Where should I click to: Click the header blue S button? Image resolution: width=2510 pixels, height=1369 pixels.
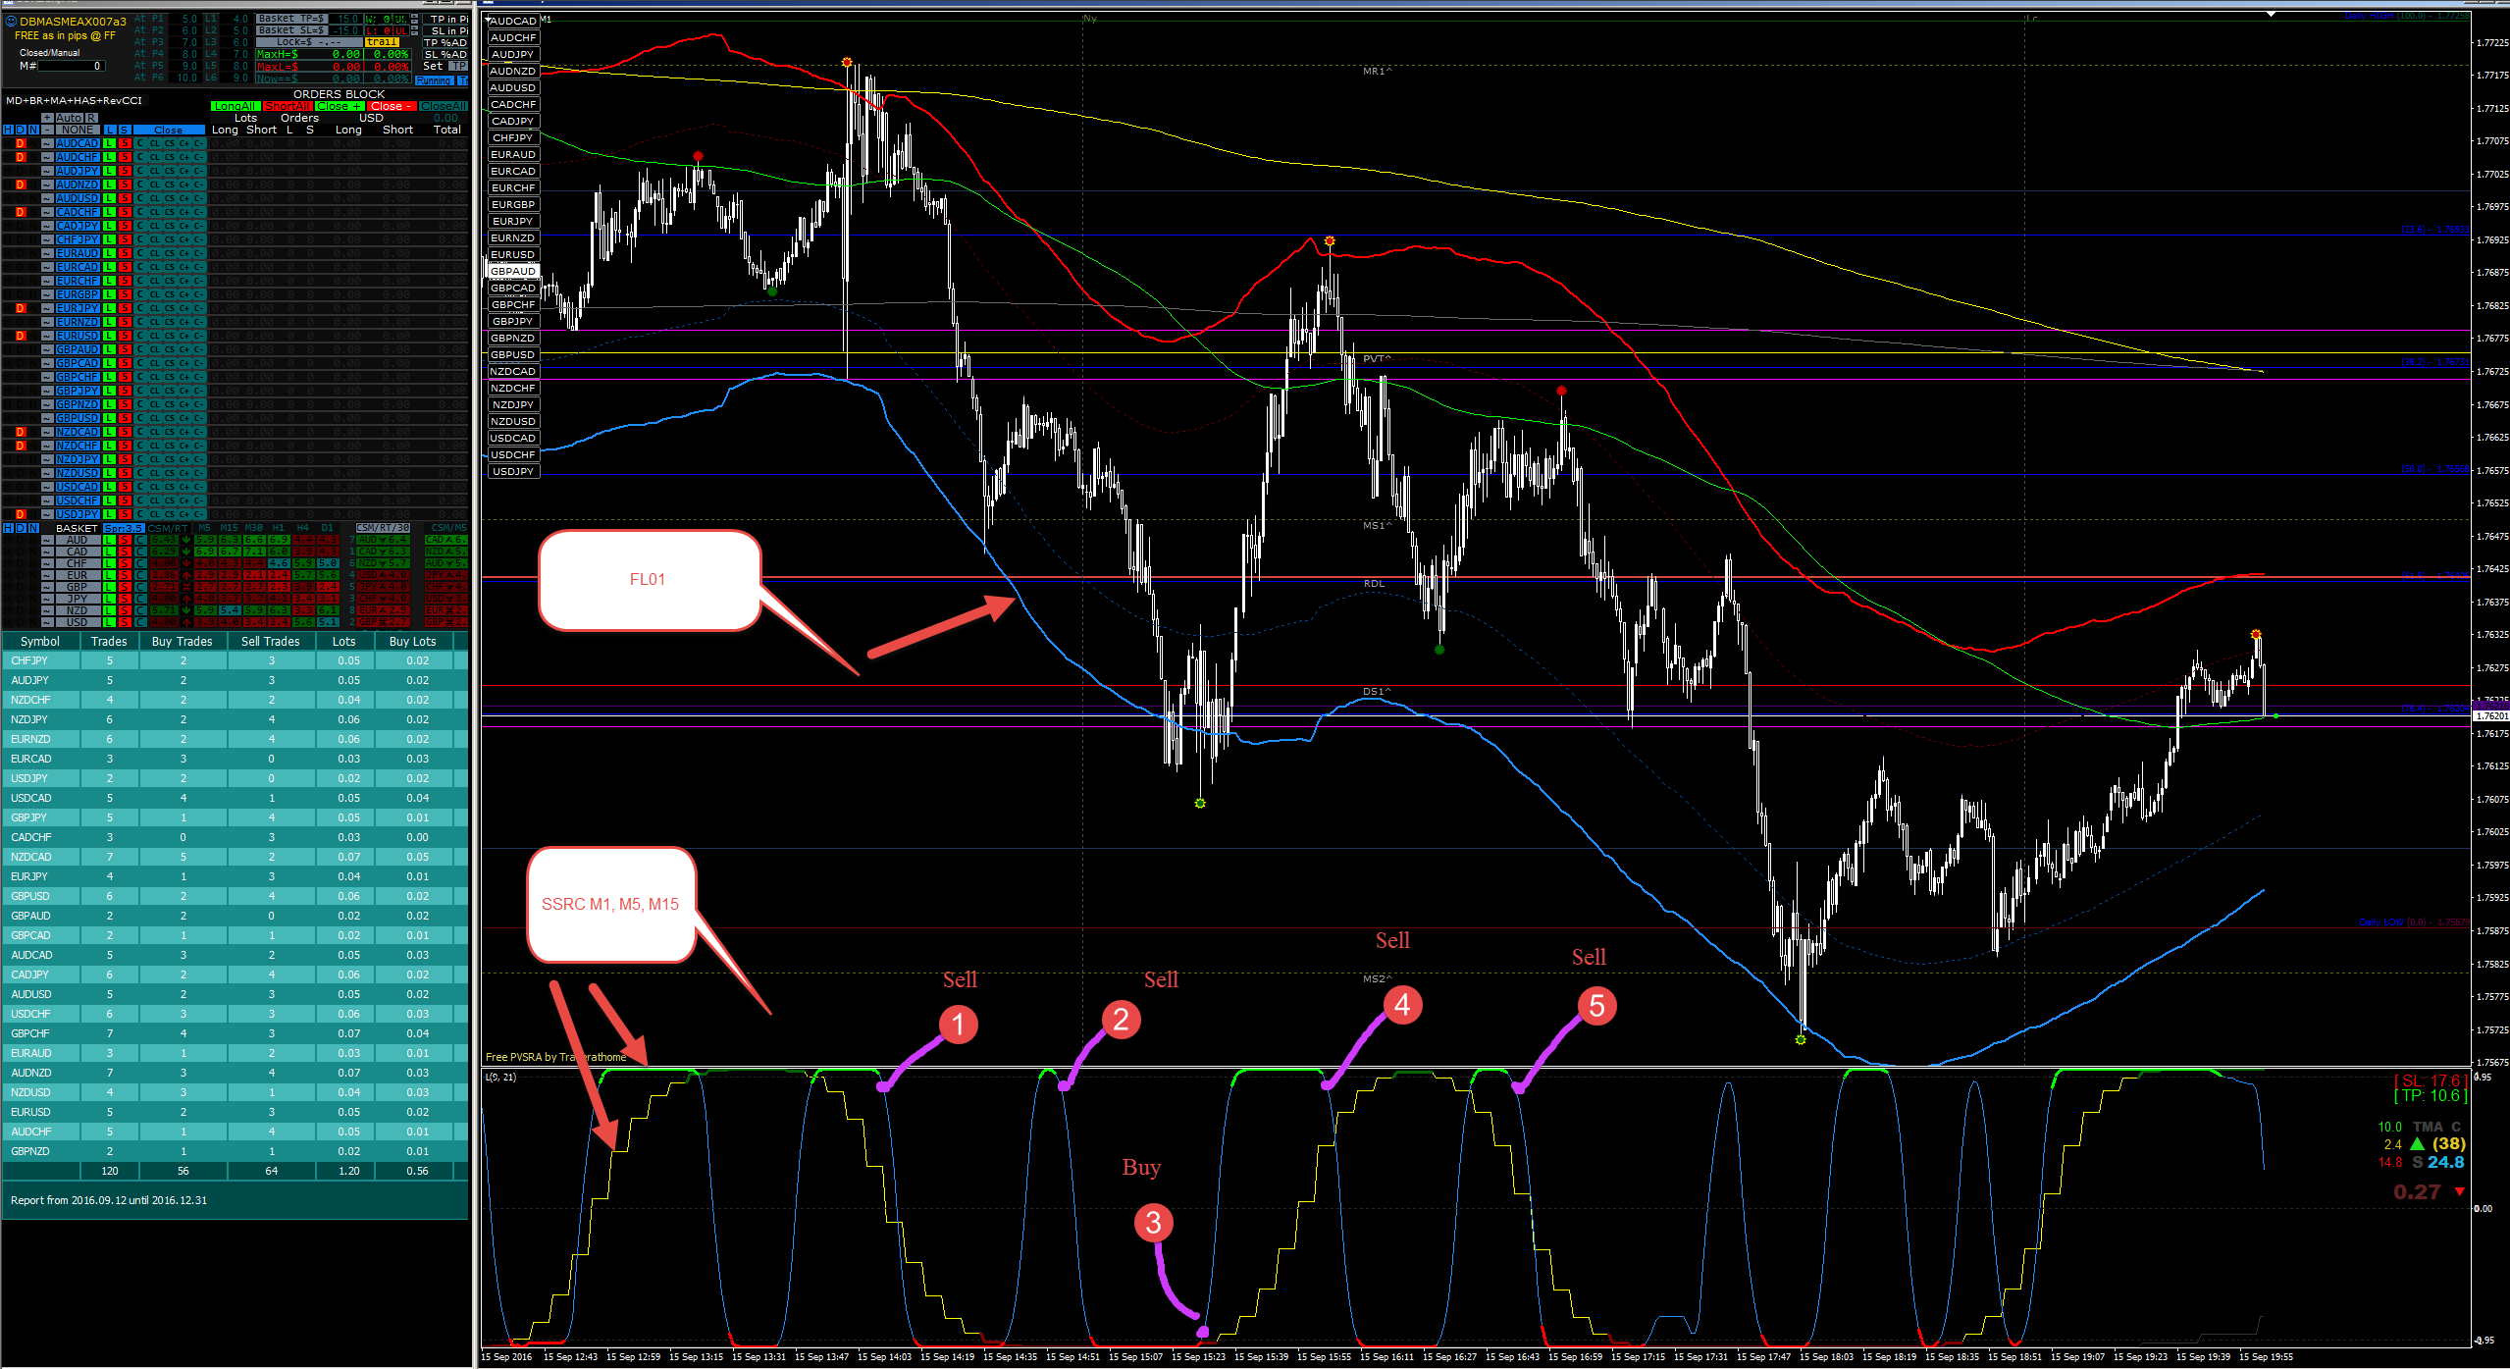click(125, 130)
